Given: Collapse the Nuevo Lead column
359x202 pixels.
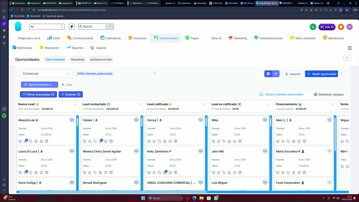Looking at the screenshot, I should click(x=75, y=104).
